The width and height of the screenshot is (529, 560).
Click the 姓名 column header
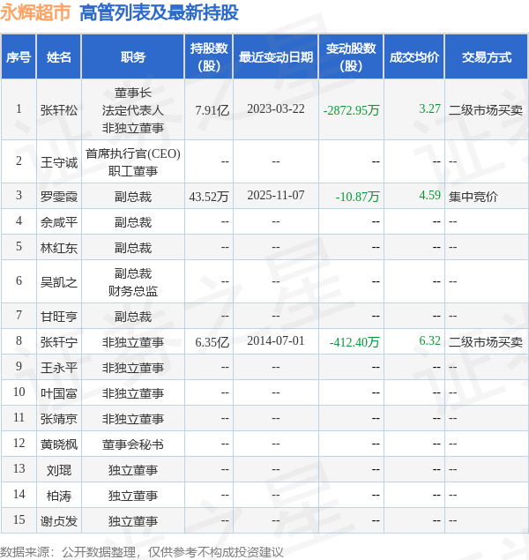coord(59,57)
